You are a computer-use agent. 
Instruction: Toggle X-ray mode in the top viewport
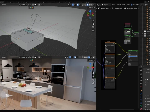coord(82,5)
